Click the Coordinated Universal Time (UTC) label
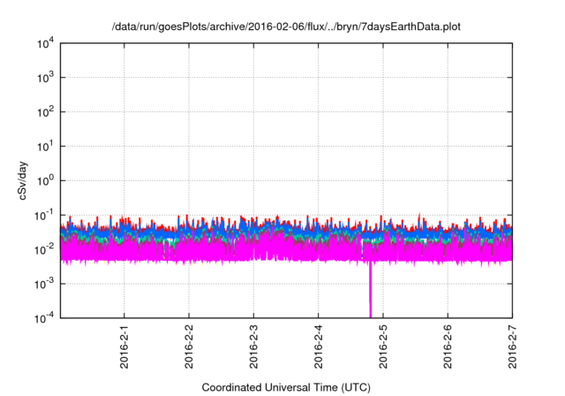Image resolution: width=565 pixels, height=396 pixels. click(286, 388)
